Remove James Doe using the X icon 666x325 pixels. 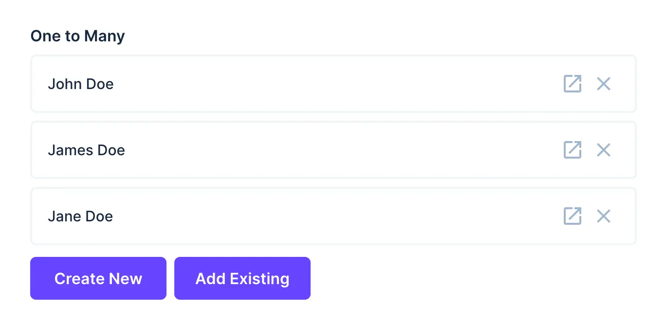pos(603,150)
